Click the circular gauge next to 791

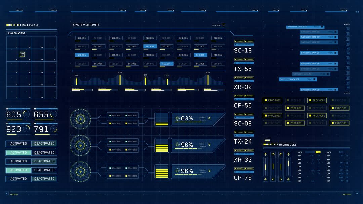[54, 129]
